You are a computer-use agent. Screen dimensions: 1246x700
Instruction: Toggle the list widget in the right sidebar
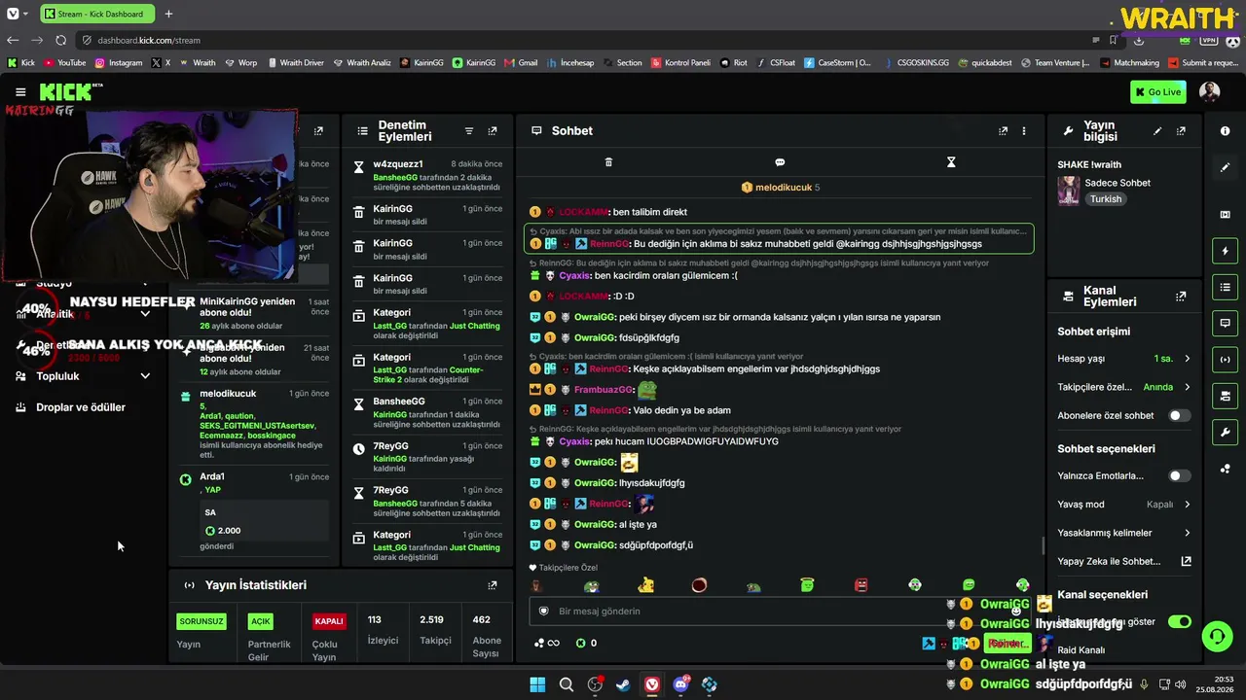[1225, 287]
